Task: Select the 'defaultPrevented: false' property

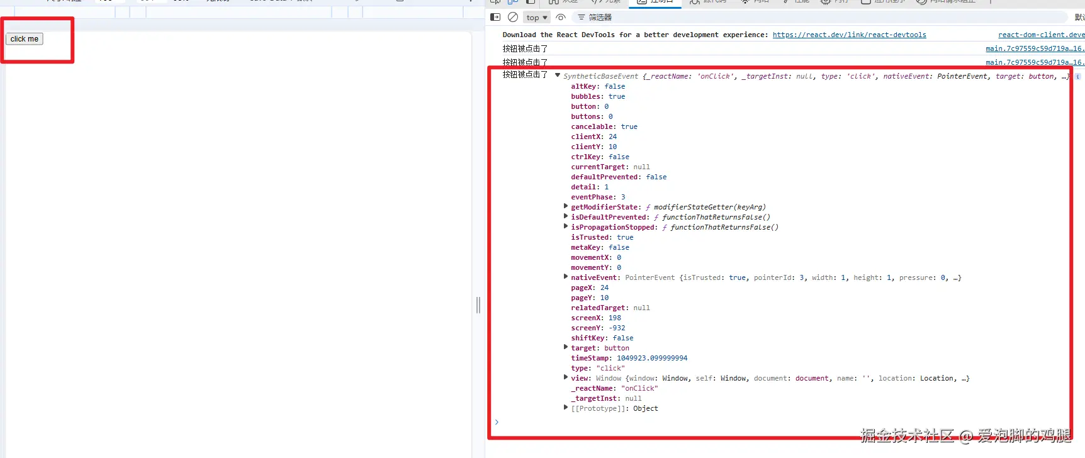Action: point(619,177)
